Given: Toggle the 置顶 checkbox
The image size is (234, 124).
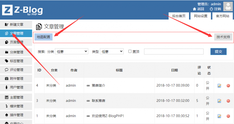Looking at the screenshot, I should point(130,51).
